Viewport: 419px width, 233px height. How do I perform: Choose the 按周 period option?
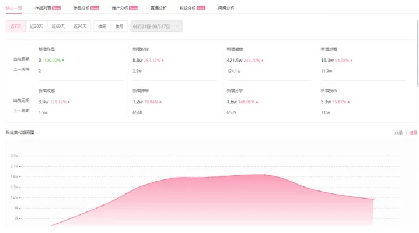coord(102,26)
